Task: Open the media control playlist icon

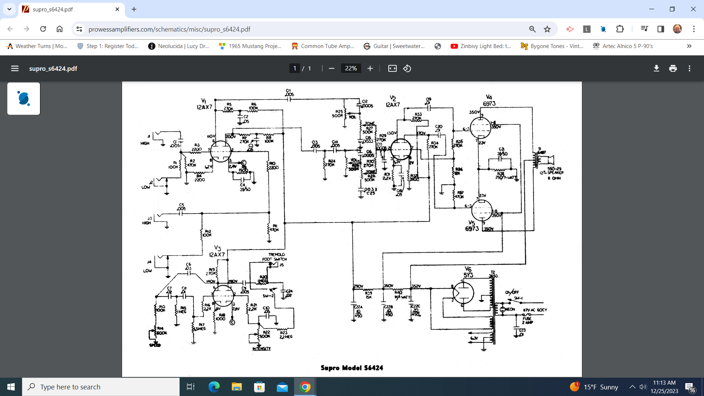Action: [x=644, y=29]
